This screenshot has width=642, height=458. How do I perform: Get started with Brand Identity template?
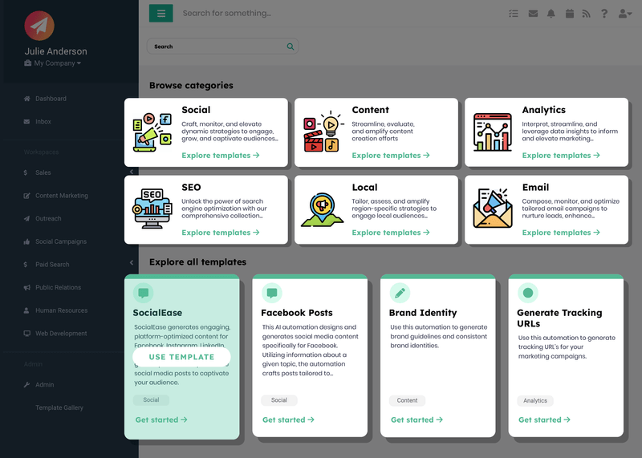[x=416, y=420]
